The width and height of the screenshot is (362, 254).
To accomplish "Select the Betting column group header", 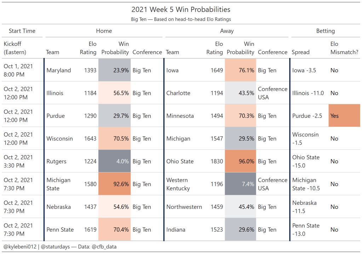I will click(325, 31).
